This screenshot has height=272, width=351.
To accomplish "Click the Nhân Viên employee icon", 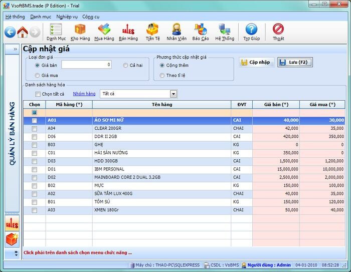I will [177, 32].
